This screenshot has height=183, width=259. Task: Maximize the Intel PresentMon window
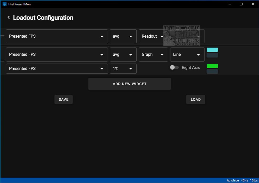click(x=241, y=4)
